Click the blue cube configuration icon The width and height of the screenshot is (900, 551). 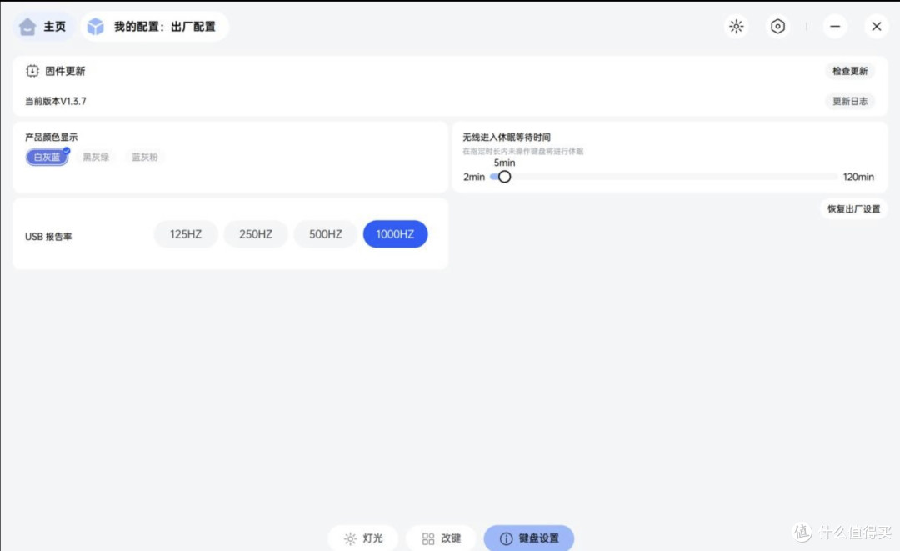tap(95, 27)
